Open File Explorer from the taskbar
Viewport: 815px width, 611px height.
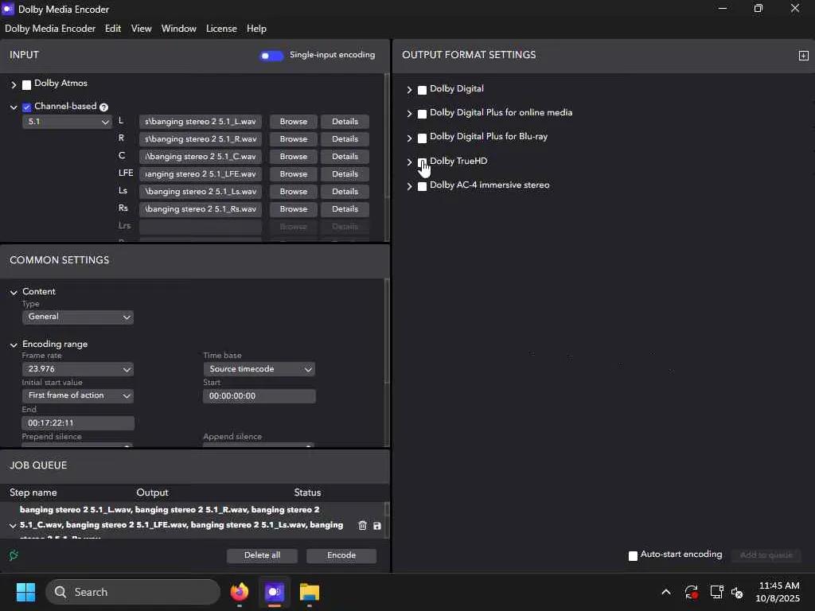coord(310,592)
